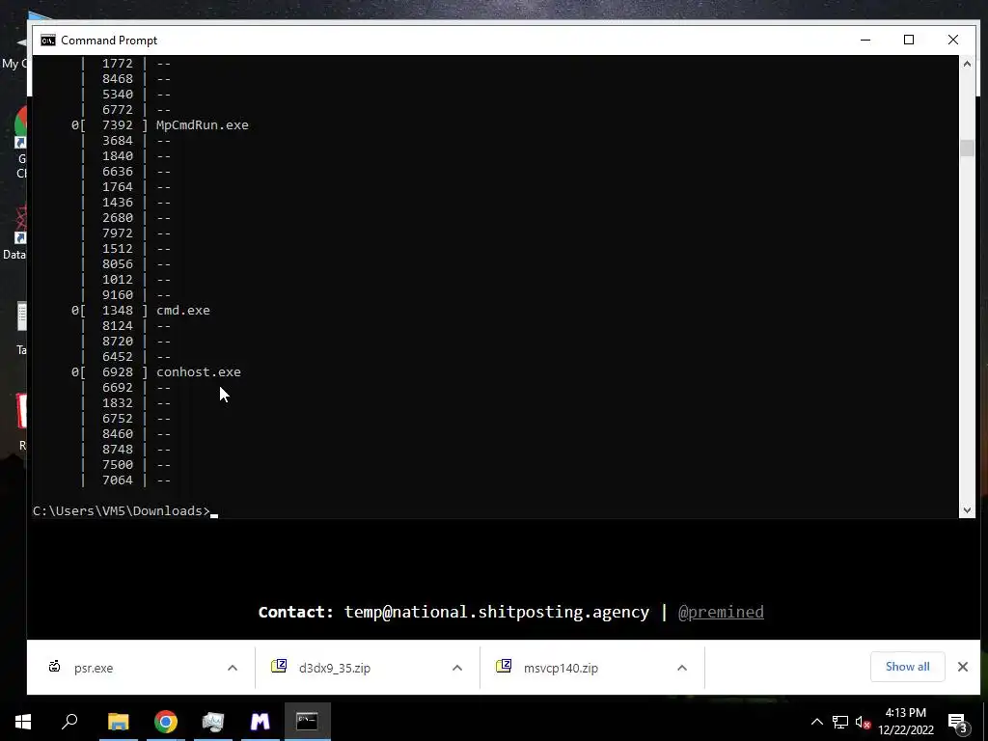Image resolution: width=988 pixels, height=741 pixels.
Task: Click PID 6928 in the output
Action: coord(118,371)
